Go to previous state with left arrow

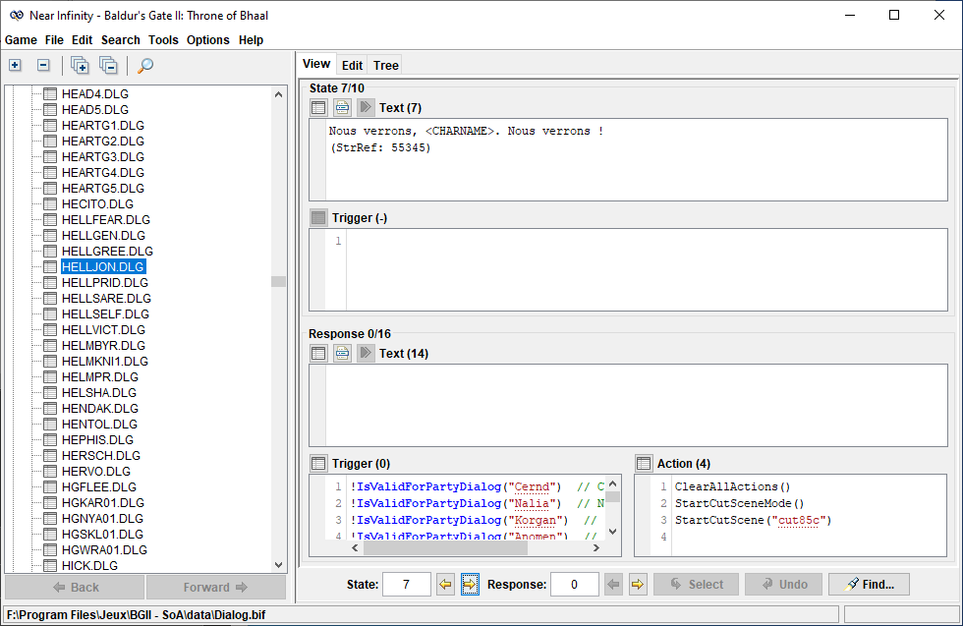coord(445,584)
